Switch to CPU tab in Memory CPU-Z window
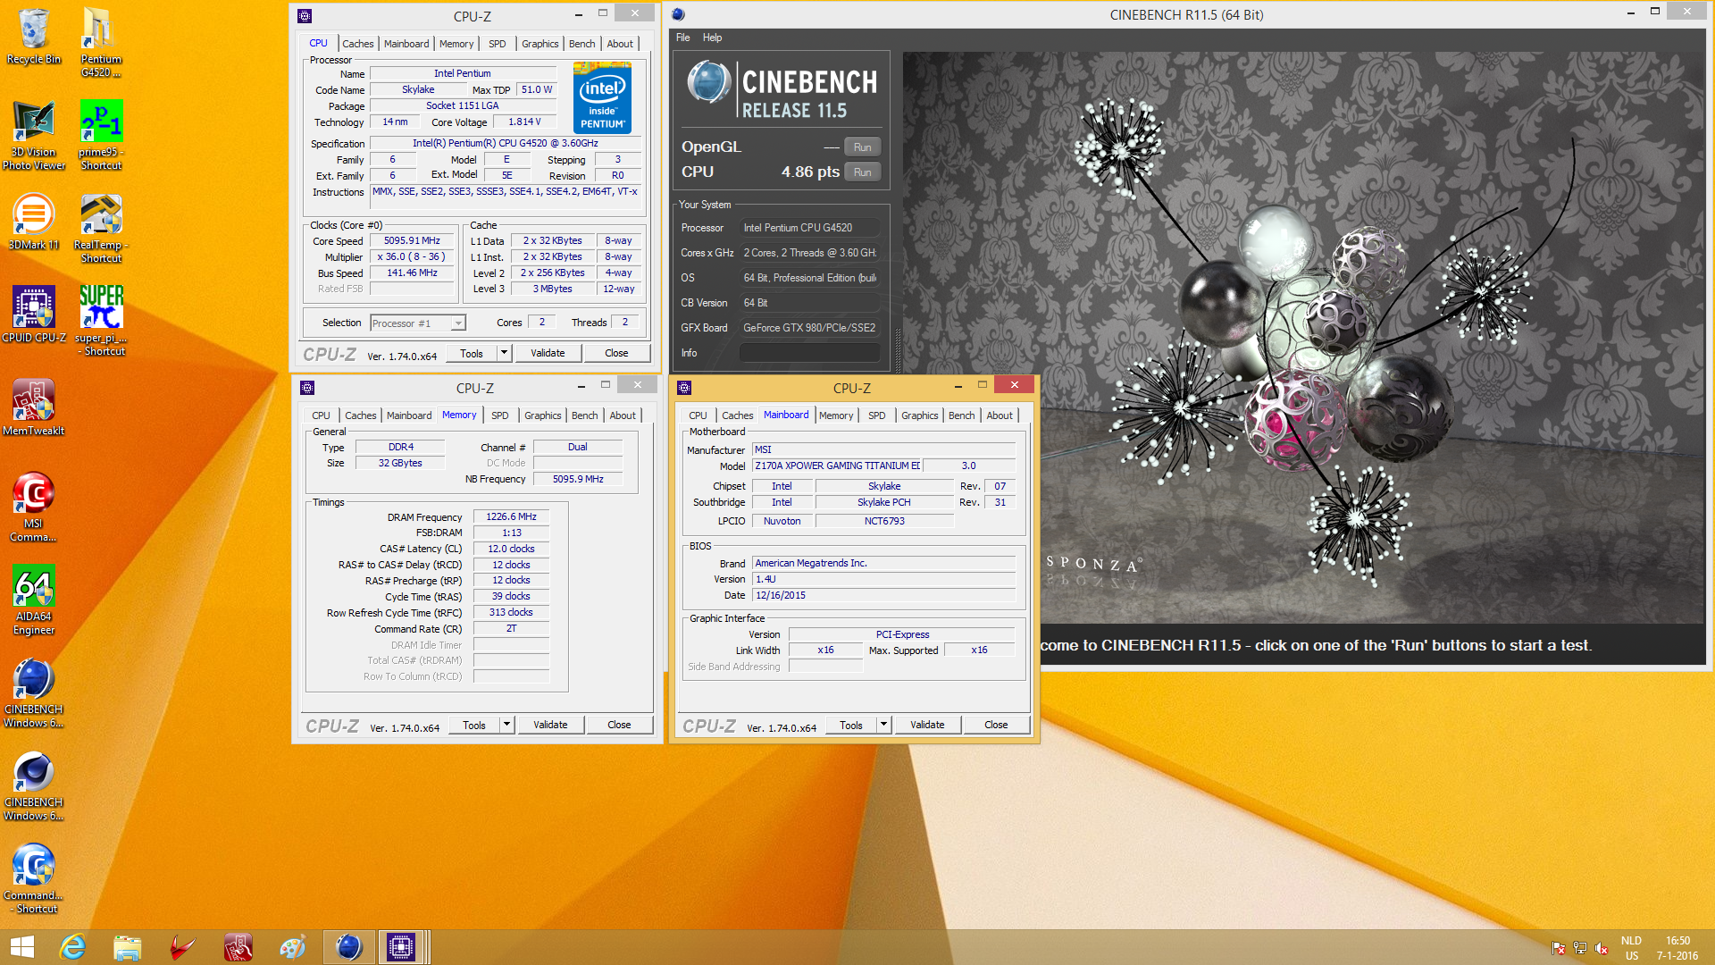The height and width of the screenshot is (965, 1715). [x=321, y=415]
